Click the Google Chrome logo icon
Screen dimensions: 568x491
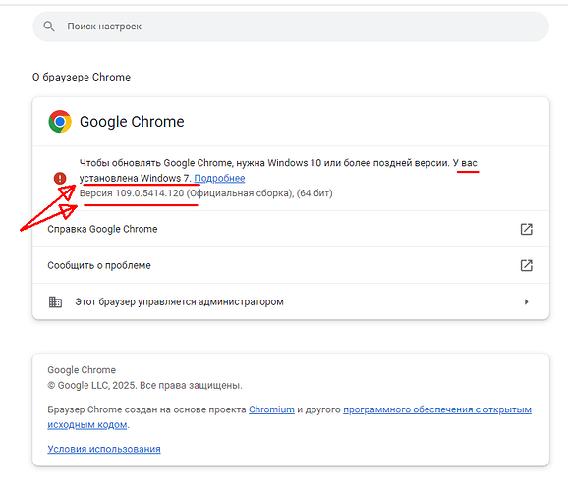click(60, 122)
